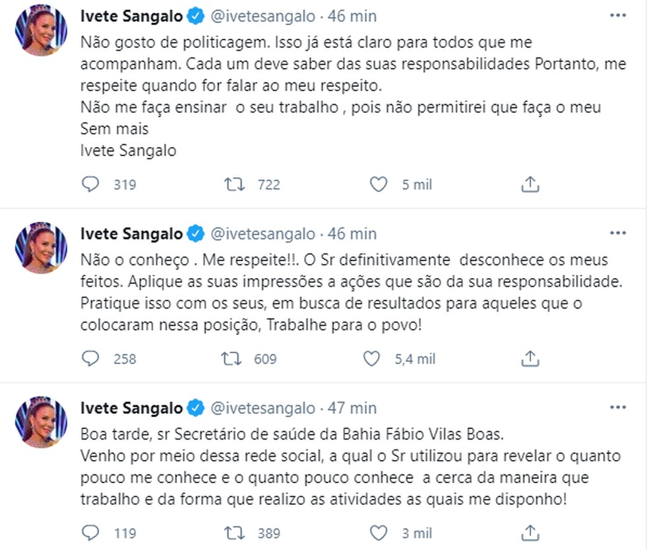649x549 pixels.
Task: Click the @ivetesangalo handle on second tweet
Action: point(263,233)
